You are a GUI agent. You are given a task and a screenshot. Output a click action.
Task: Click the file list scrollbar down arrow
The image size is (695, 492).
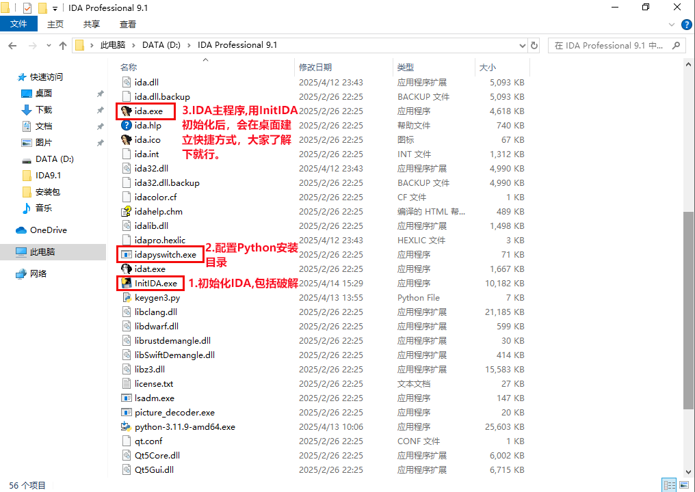[x=688, y=471]
